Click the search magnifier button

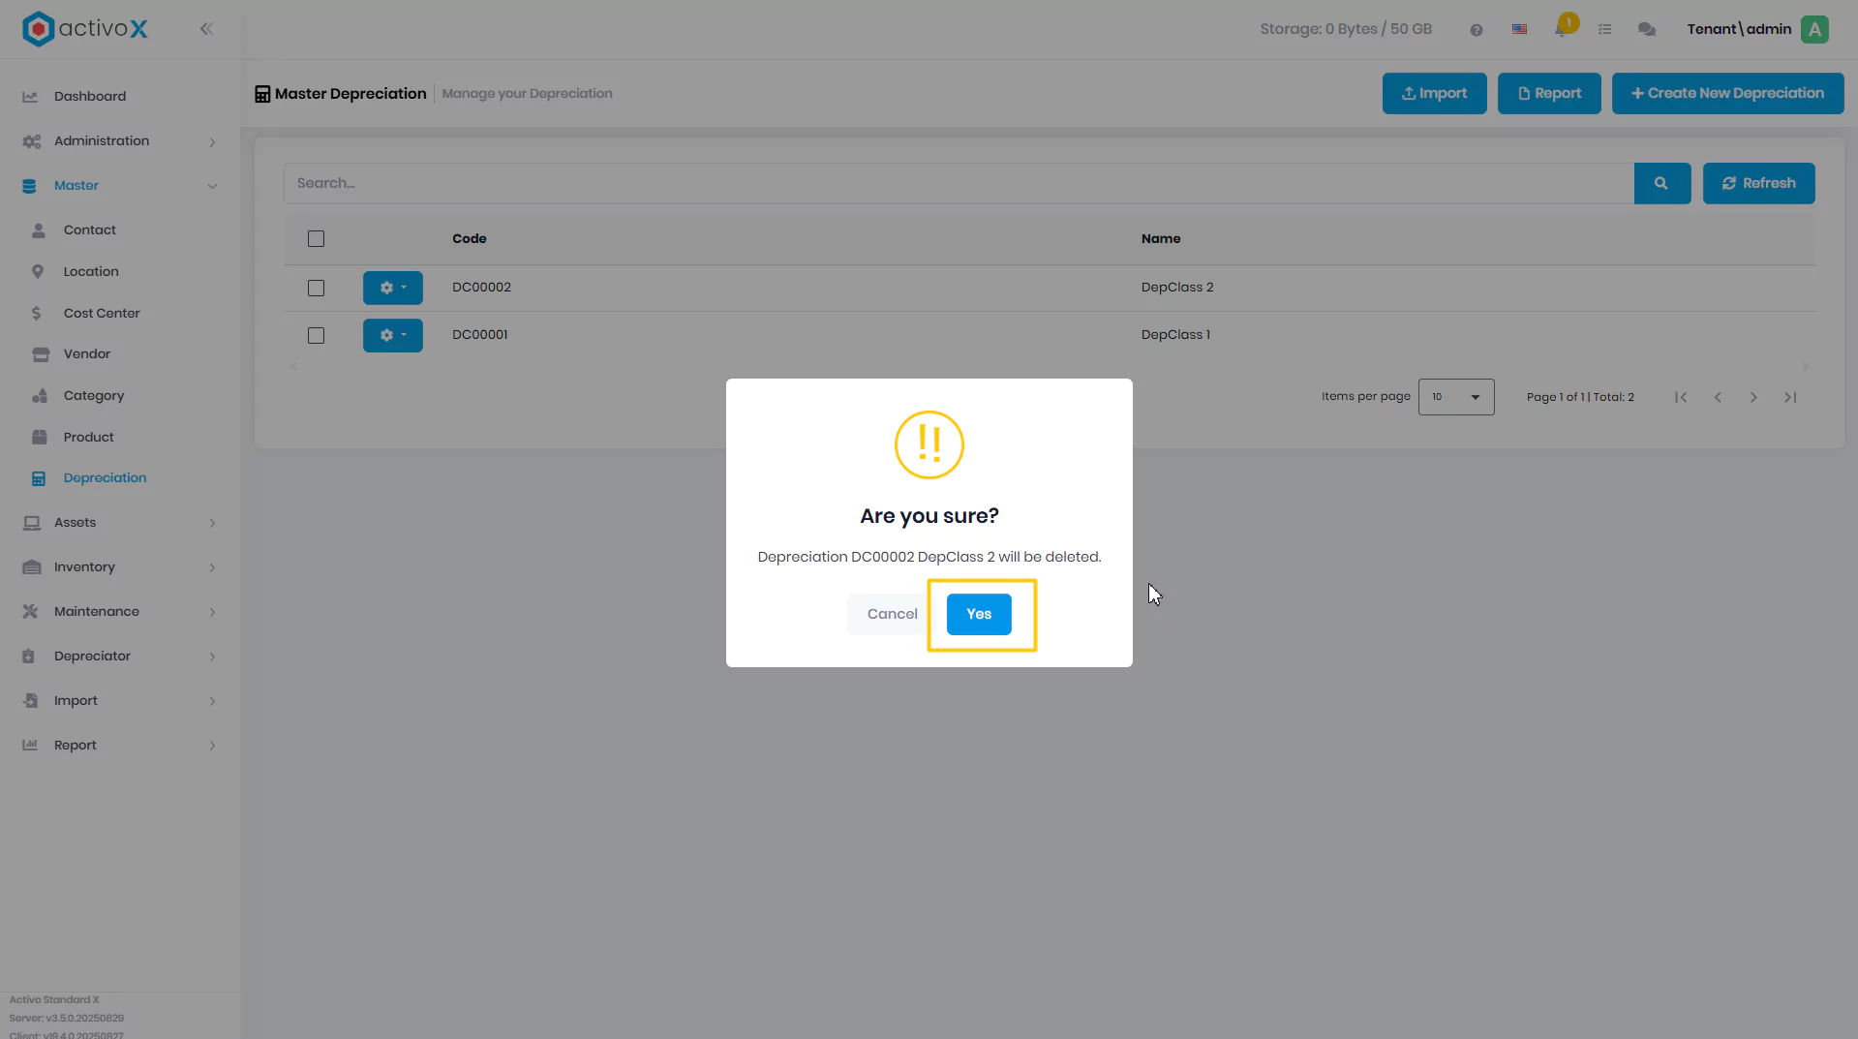pos(1661,183)
